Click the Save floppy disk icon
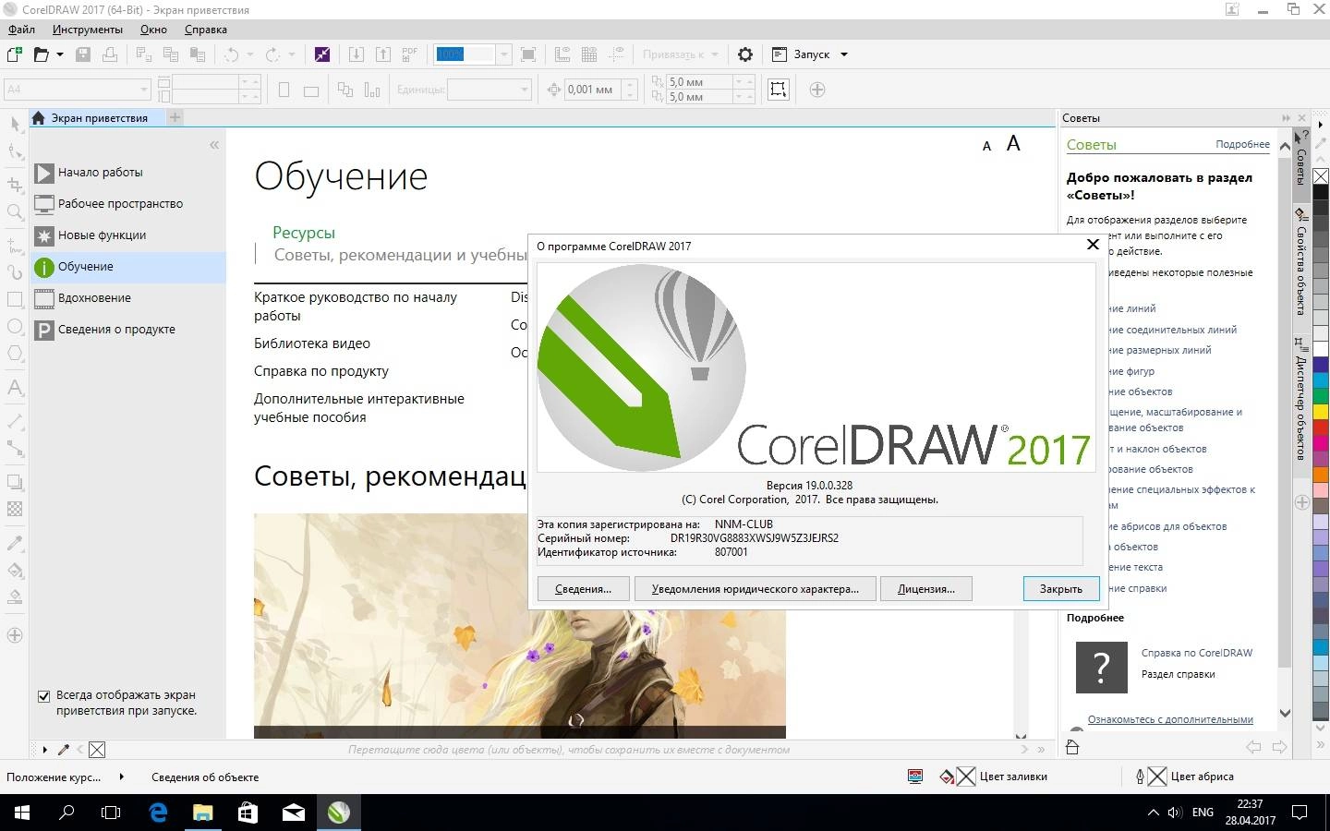 (83, 54)
